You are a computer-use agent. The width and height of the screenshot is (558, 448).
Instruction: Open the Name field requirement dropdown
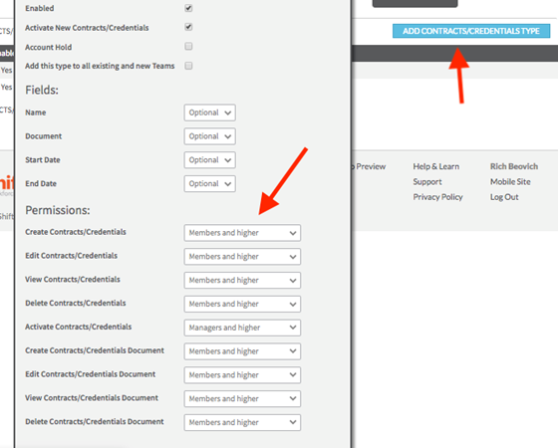(209, 112)
